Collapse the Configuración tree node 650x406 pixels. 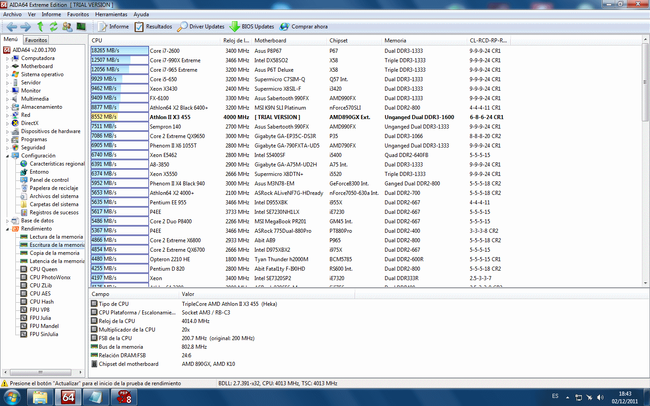click(7, 156)
